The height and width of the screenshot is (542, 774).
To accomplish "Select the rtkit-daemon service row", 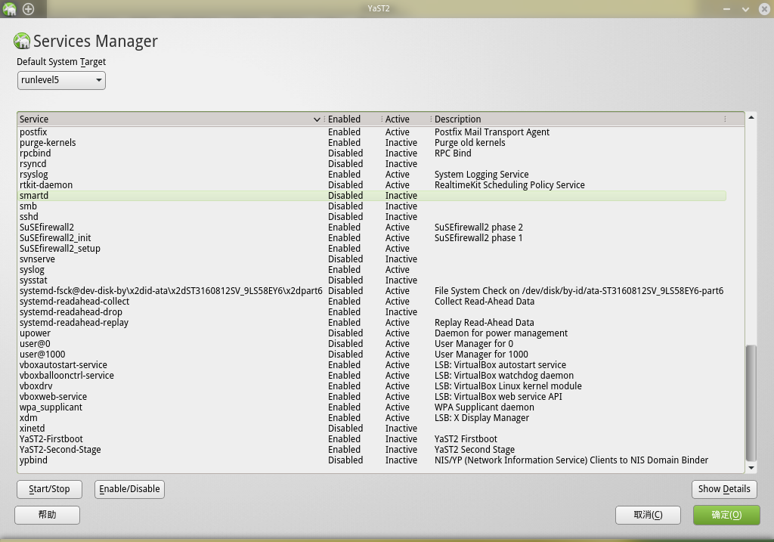I will [372, 185].
